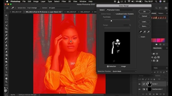Select the Blur tool
Screen dimensions: 172x96
6,58
